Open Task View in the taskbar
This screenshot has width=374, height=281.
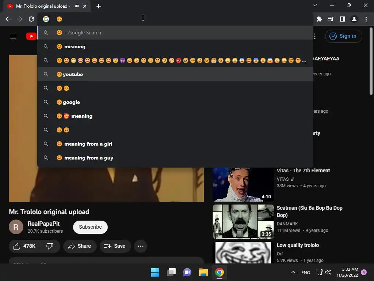click(171, 272)
